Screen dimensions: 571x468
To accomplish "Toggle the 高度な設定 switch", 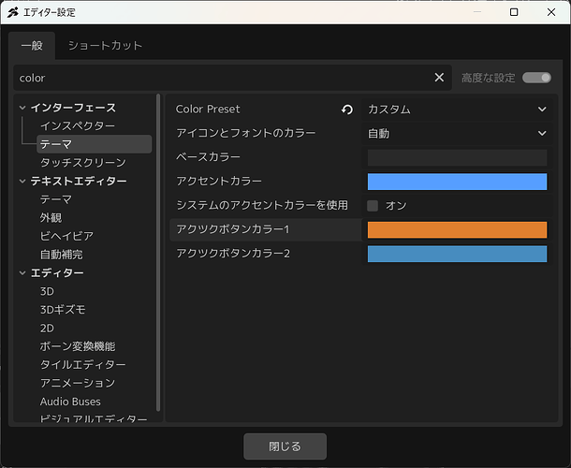I will point(536,78).
